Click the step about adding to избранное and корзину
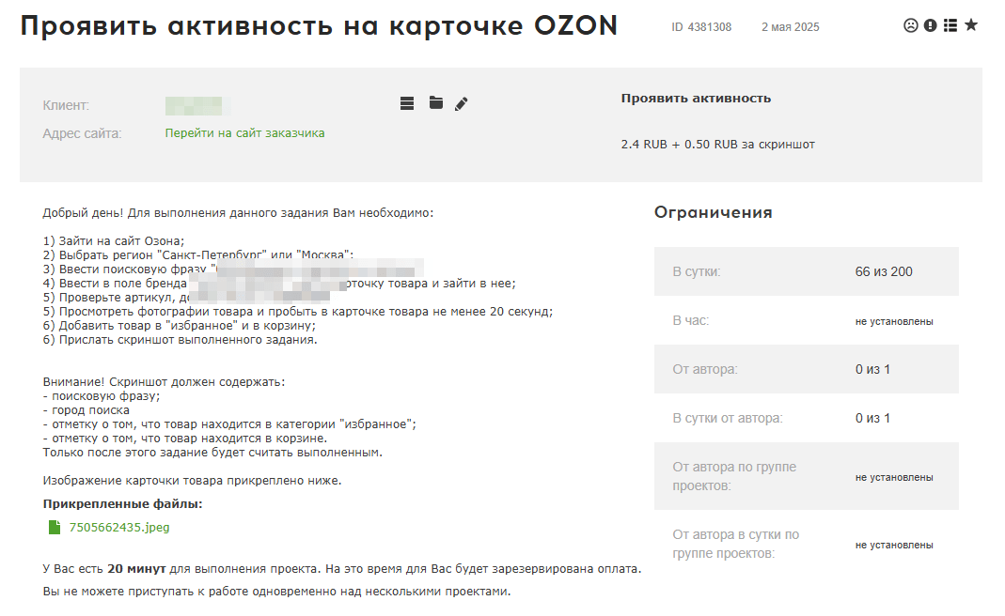 pos(180,325)
